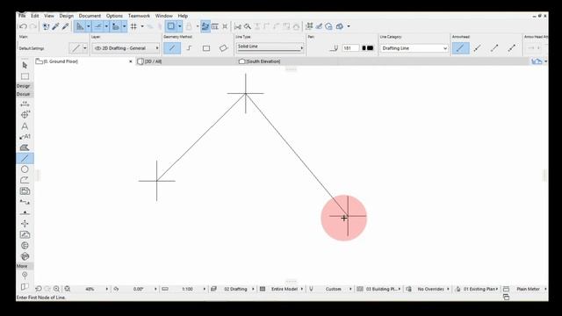Choose the Section tool
The image size is (562, 316).
click(25, 202)
